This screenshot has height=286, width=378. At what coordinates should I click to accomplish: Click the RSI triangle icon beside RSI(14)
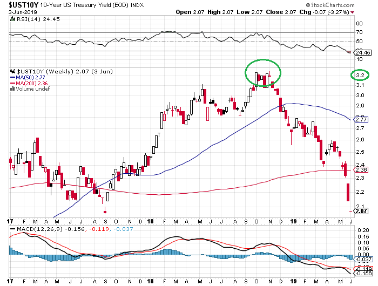point(12,19)
